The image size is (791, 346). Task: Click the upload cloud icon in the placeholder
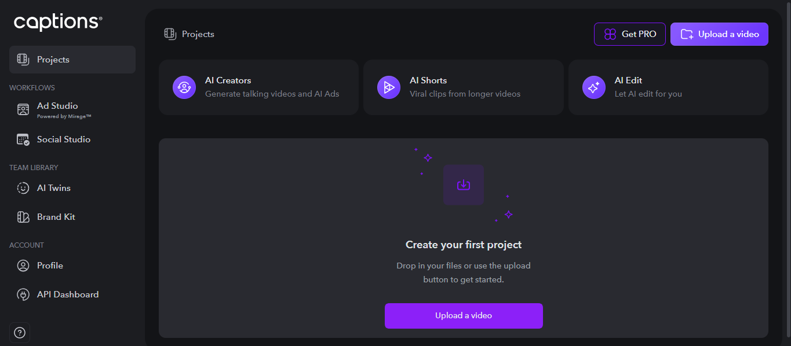[463, 185]
